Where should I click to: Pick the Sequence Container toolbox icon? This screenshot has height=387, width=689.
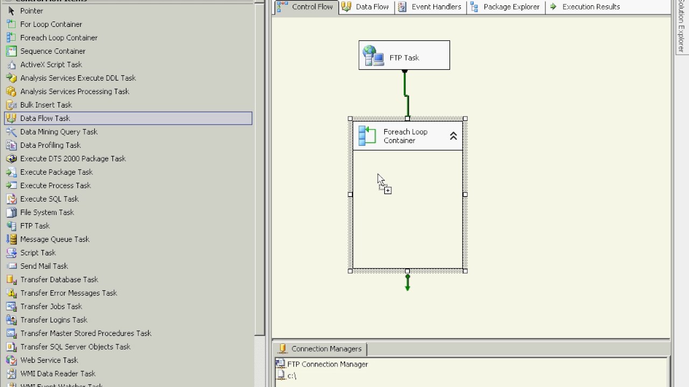coord(11,51)
